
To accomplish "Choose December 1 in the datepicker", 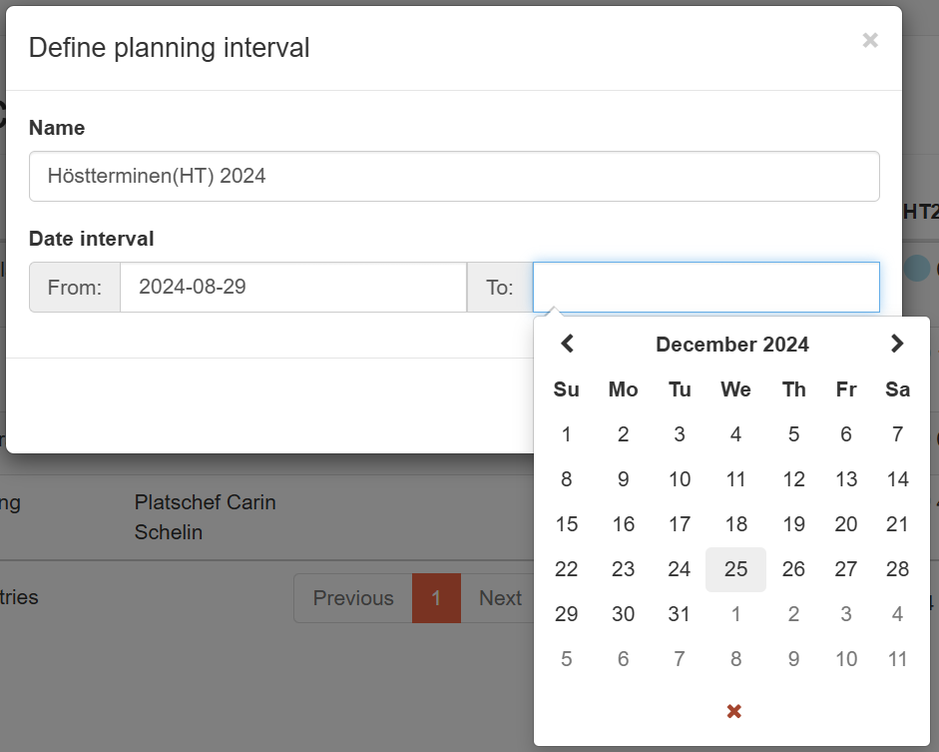I will pos(567,434).
